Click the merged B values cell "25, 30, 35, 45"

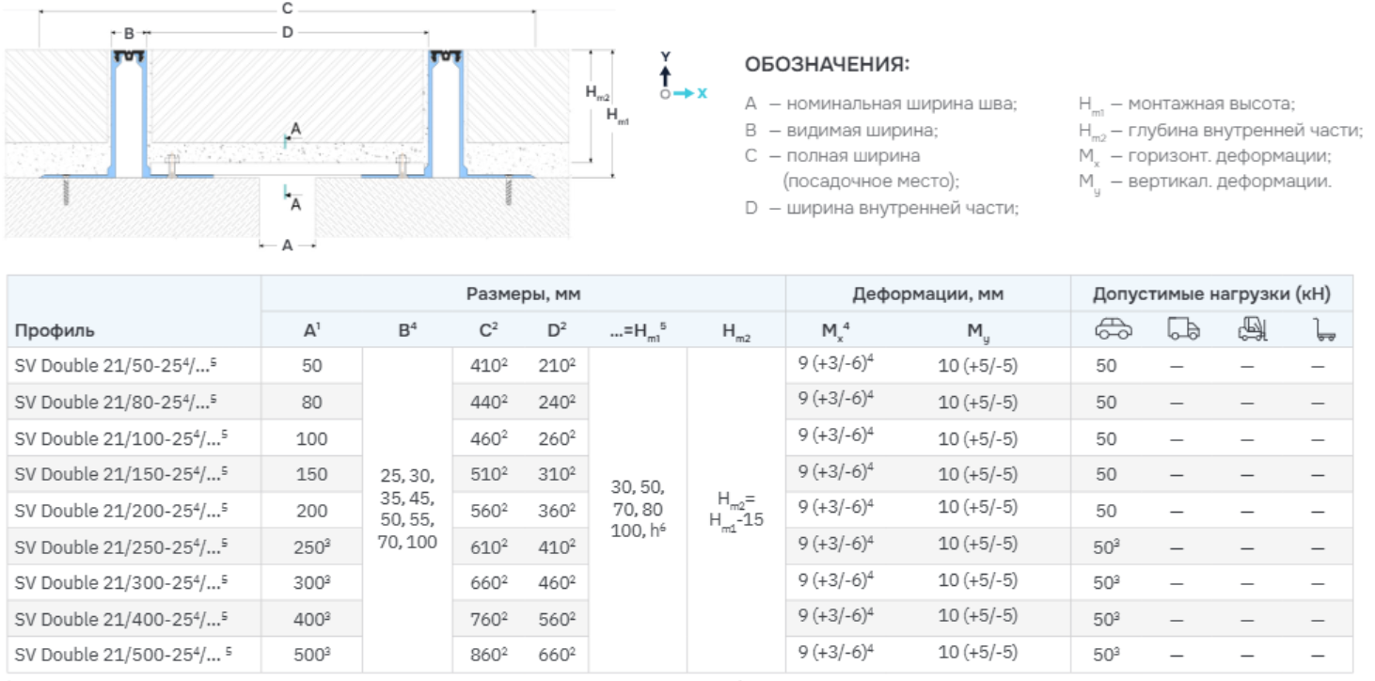(x=407, y=510)
